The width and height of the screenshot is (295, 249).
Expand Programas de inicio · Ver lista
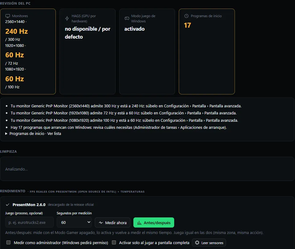click(33, 133)
